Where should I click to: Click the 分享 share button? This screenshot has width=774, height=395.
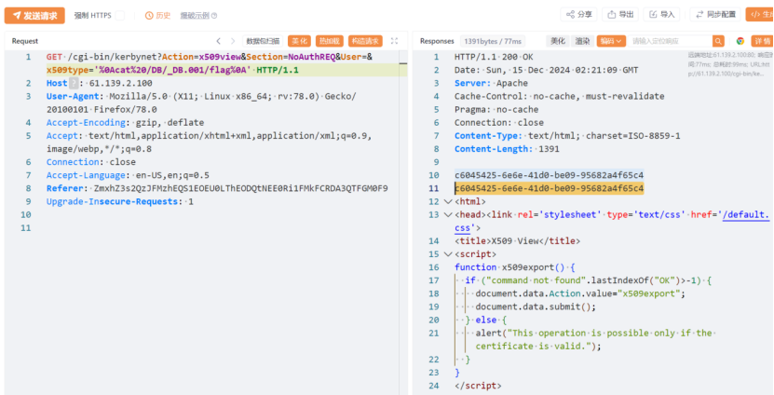click(579, 14)
